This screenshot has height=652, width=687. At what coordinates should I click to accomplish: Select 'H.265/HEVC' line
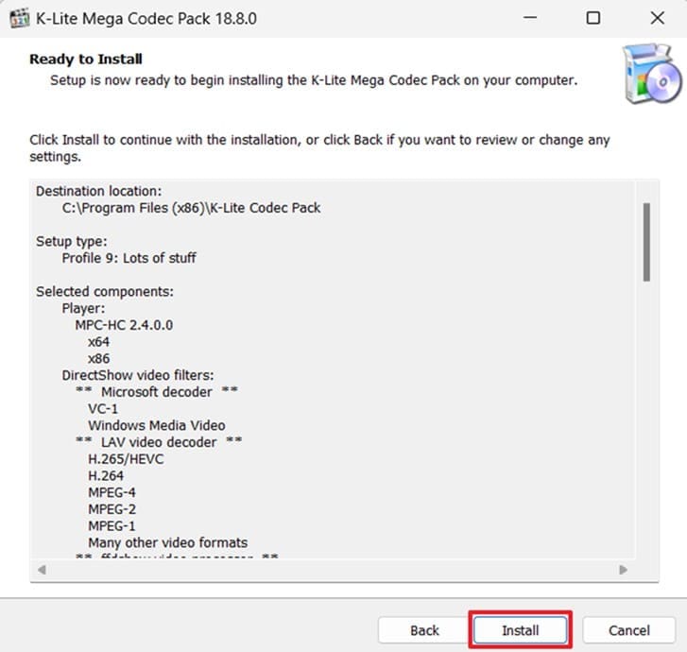(x=126, y=459)
